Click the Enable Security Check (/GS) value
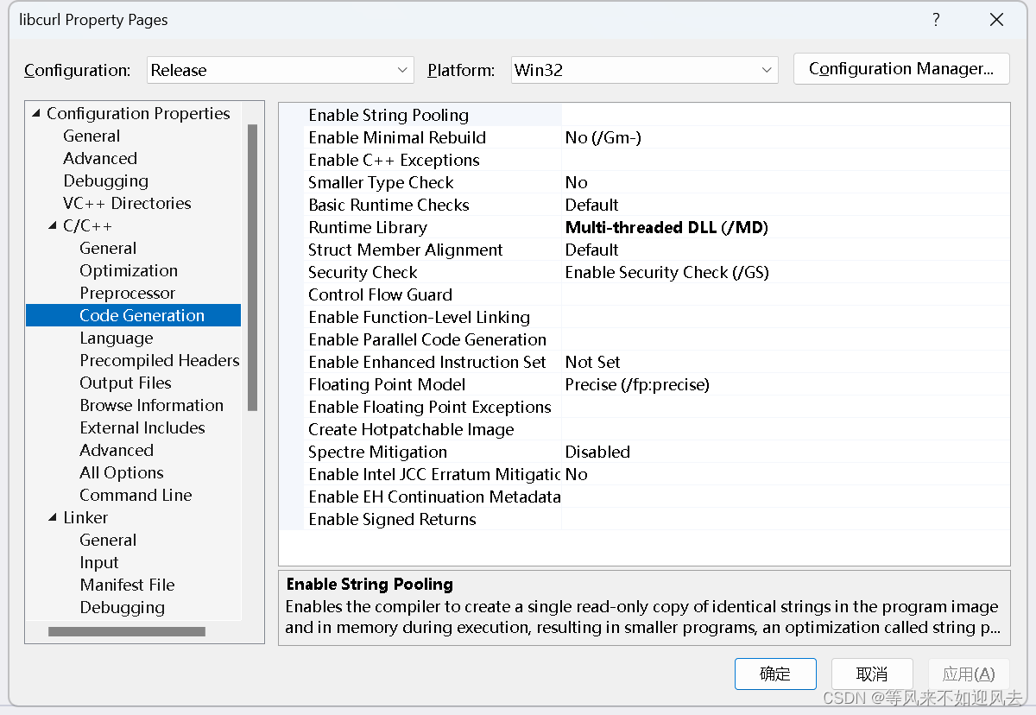Image resolution: width=1036 pixels, height=715 pixels. (x=667, y=272)
